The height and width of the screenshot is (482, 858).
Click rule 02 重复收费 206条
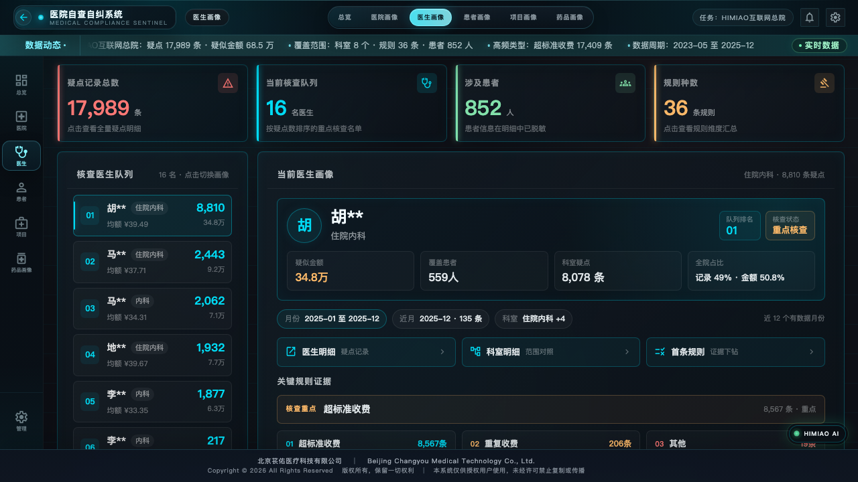pyautogui.click(x=551, y=440)
